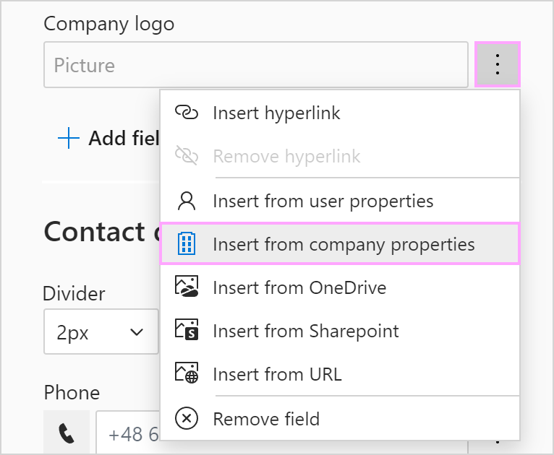Screen dimensions: 554x455
Task: Click the Company logo label
Action: pyautogui.click(x=108, y=24)
